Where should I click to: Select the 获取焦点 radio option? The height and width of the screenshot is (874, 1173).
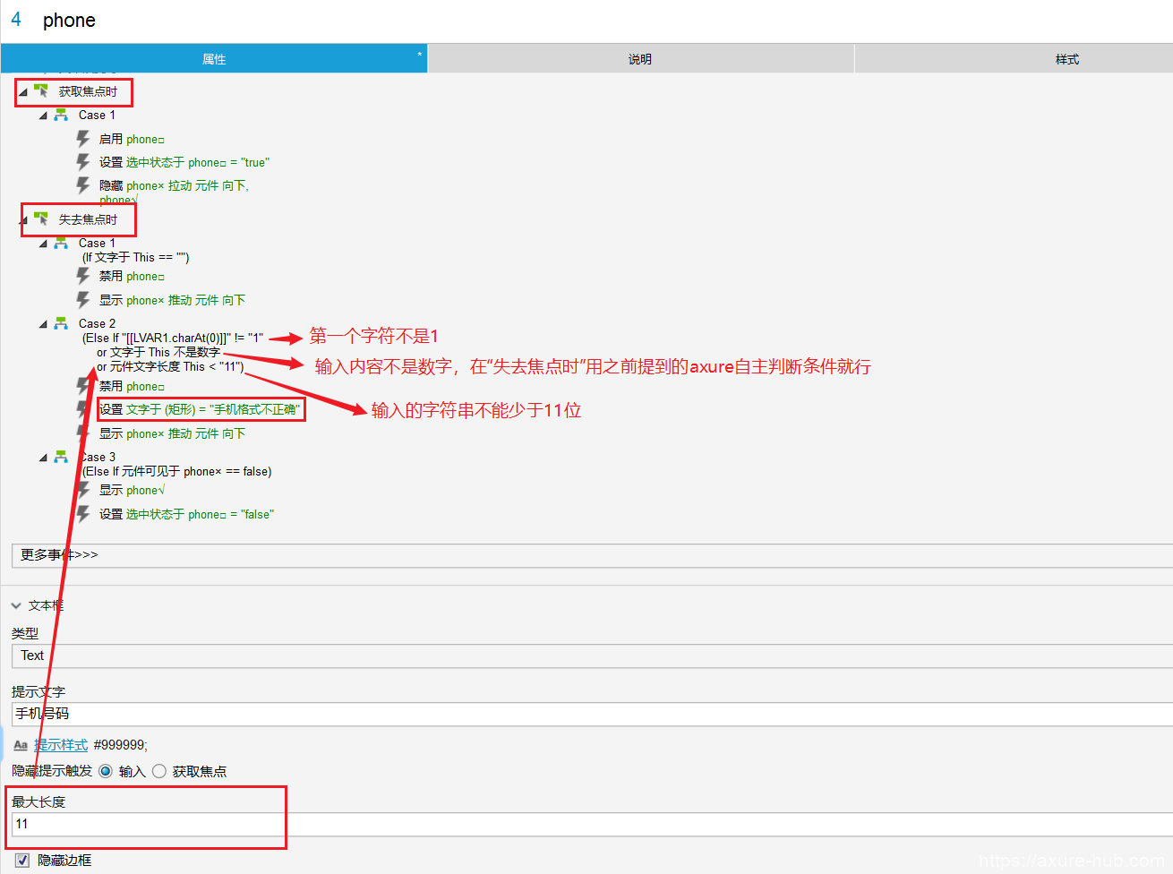pos(159,771)
